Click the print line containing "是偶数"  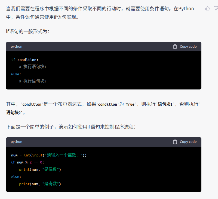[40, 169]
